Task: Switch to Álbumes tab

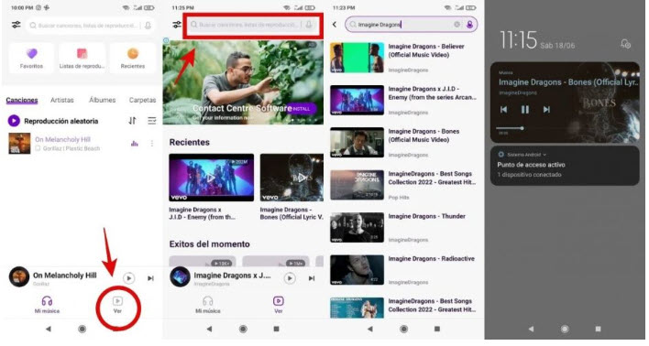Action: click(x=103, y=100)
